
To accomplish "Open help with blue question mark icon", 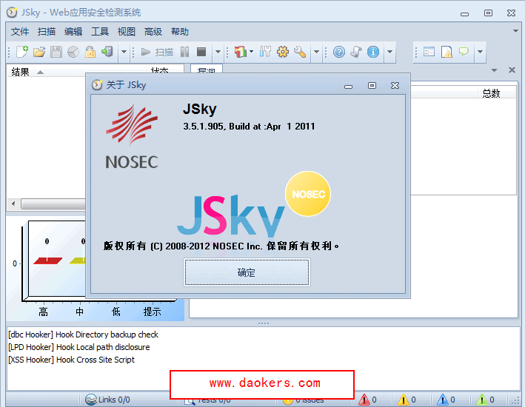I will [339, 52].
